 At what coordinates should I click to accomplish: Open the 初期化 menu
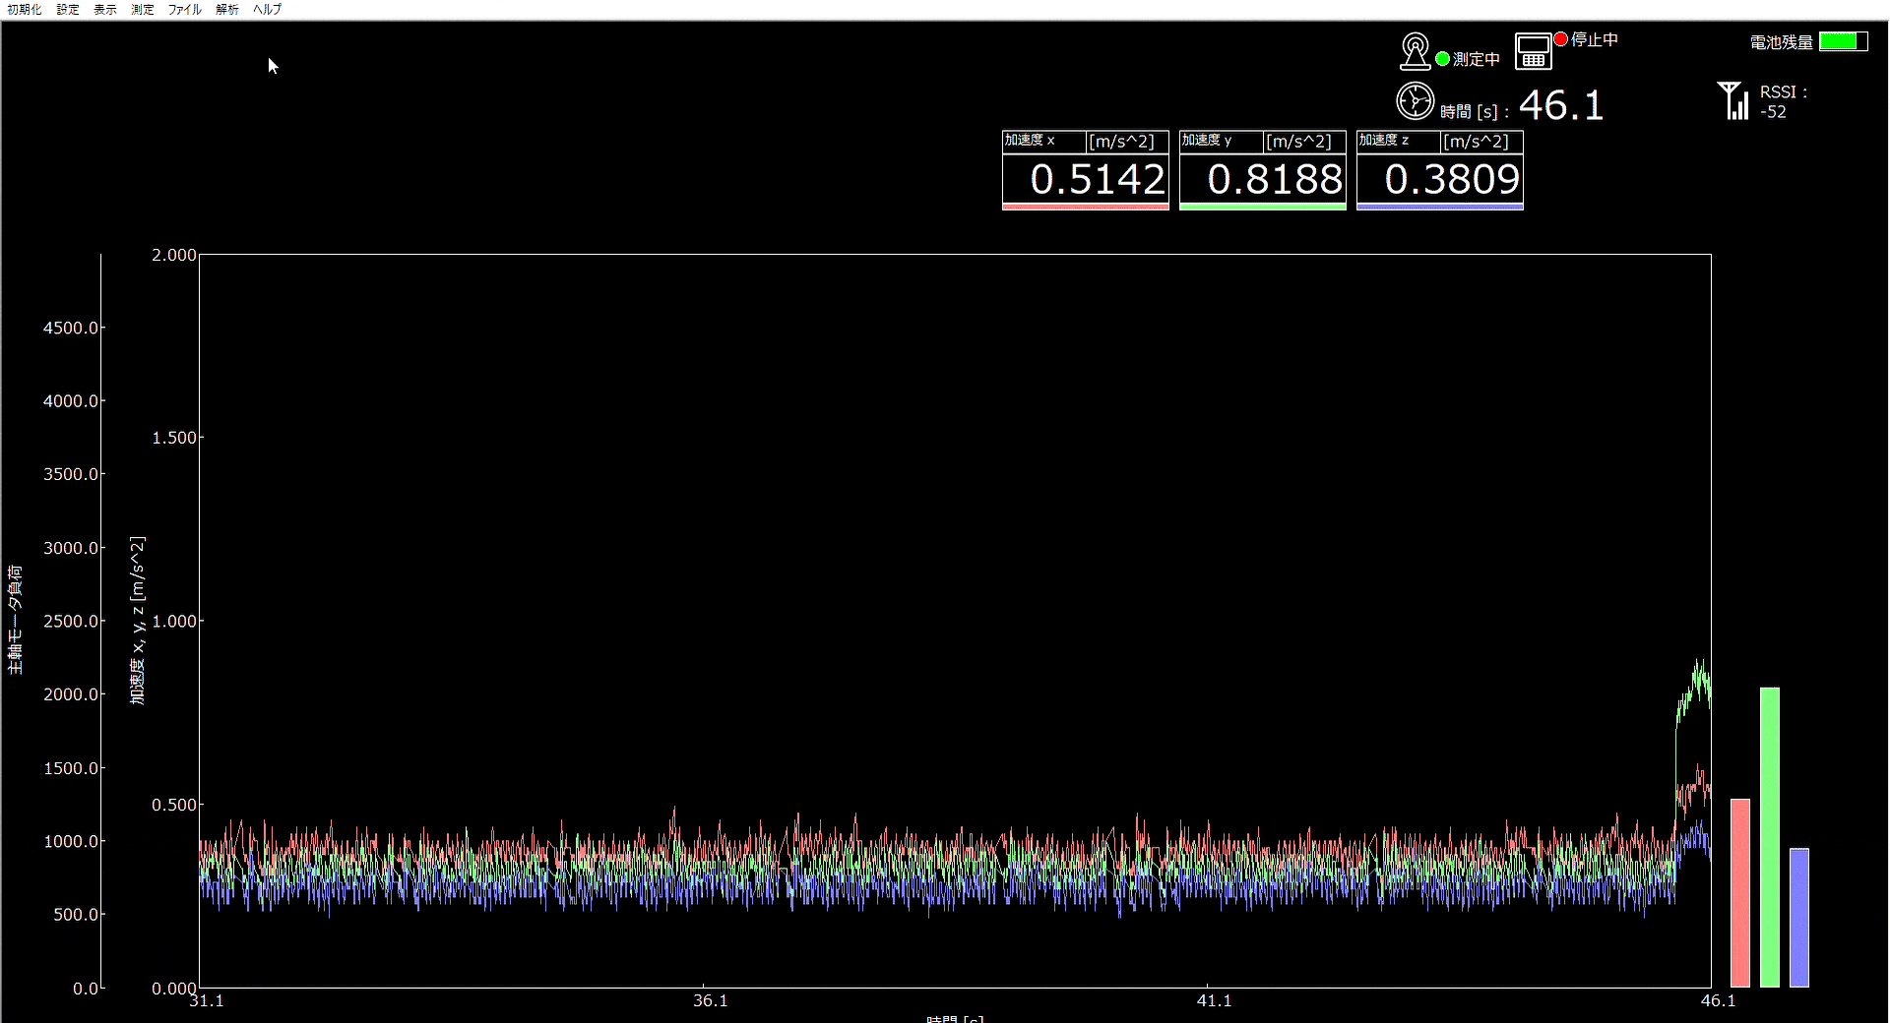[25, 9]
